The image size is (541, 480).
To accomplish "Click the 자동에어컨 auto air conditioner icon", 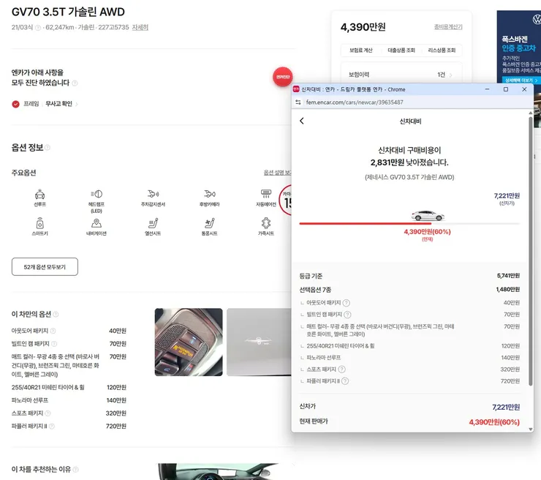I will [265, 193].
